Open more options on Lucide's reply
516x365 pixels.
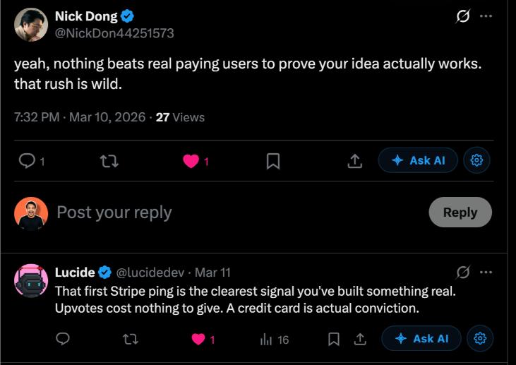(486, 272)
